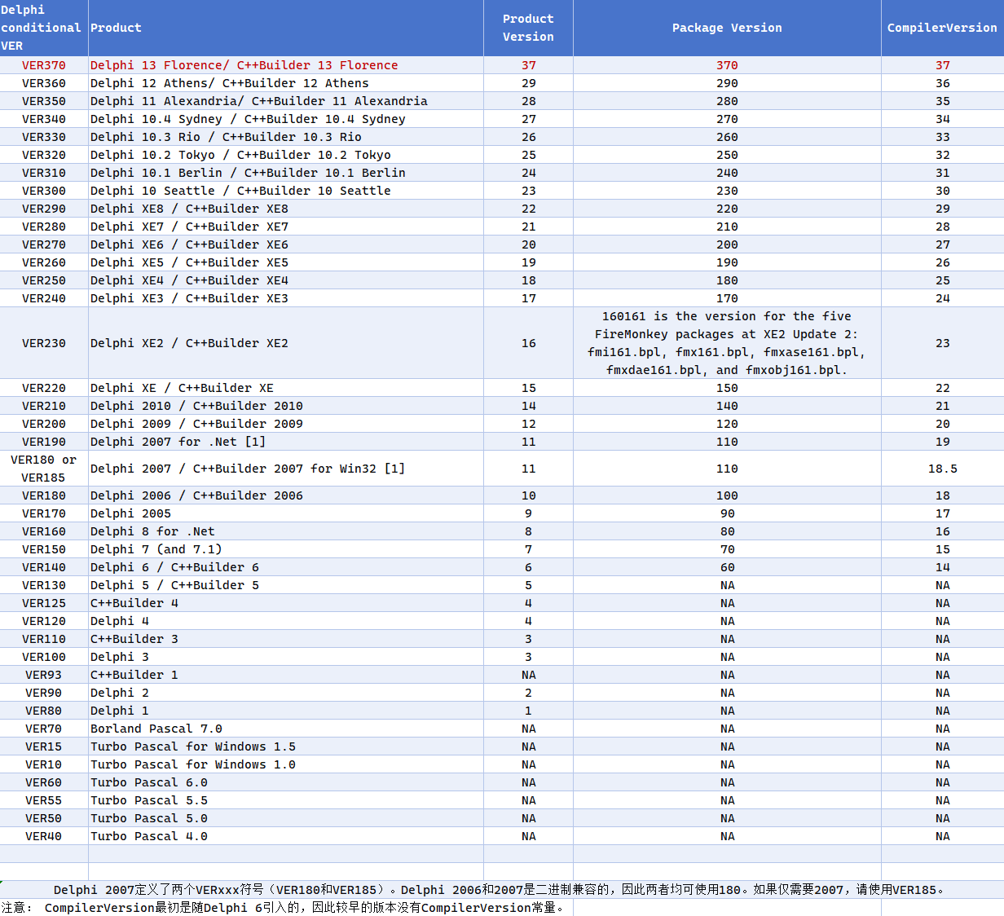
Task: Click the VER80 cell
Action: 44,711
